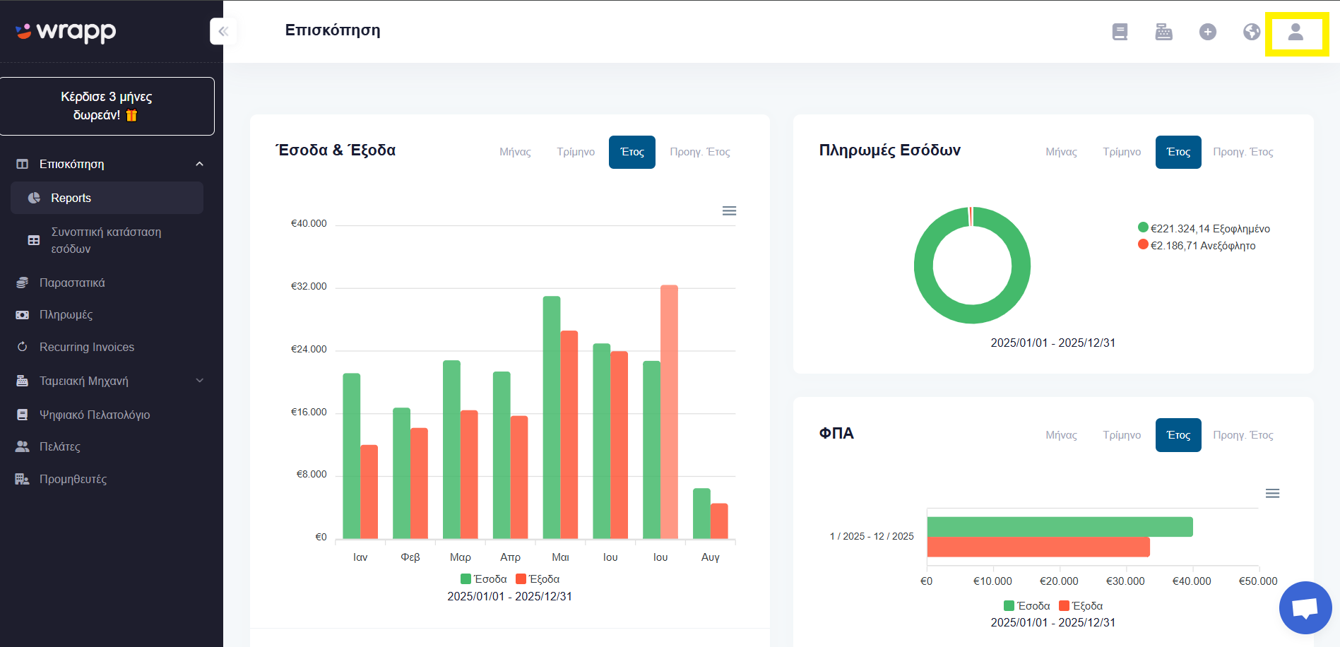Open the chat support bubble
1340x647 pixels.
1305,607
